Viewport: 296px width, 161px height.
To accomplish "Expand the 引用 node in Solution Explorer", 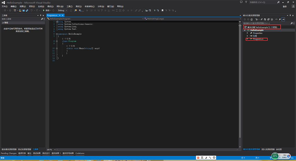I will click(247, 36).
